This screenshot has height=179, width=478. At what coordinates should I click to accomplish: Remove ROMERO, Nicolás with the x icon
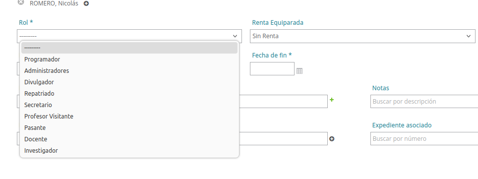click(x=21, y=2)
